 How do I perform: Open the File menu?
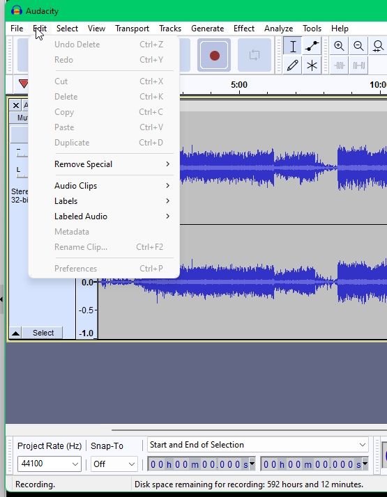[x=17, y=29]
